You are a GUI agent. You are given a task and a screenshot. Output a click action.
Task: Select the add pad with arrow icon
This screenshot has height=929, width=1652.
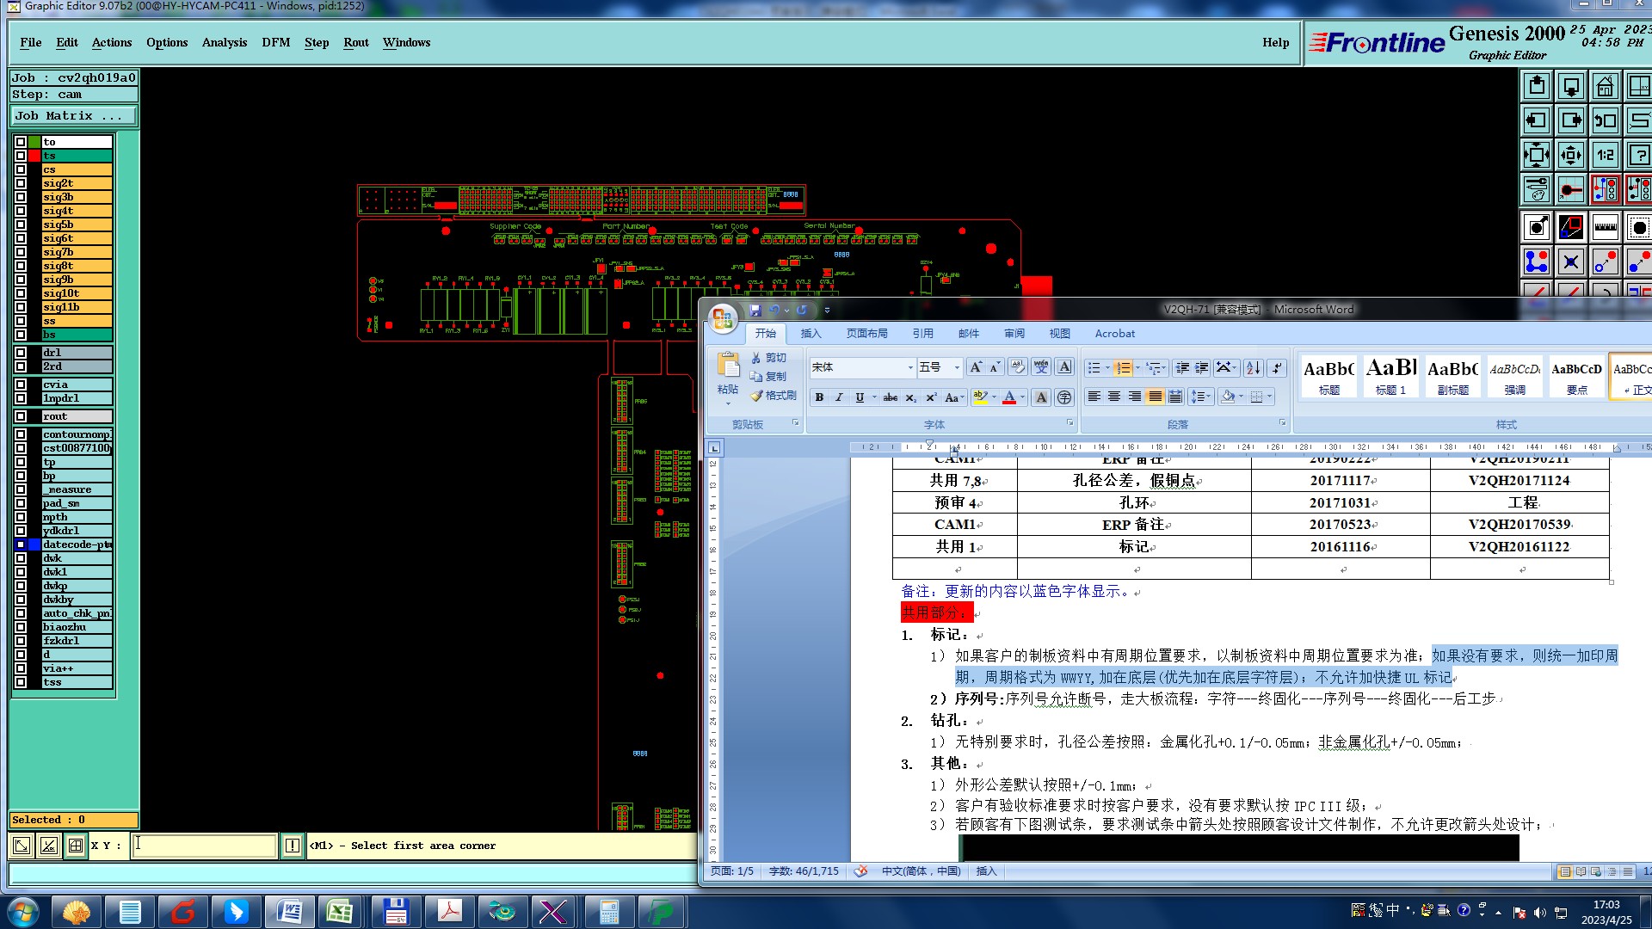[x=1537, y=227]
